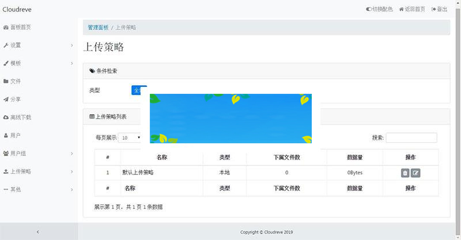Screen dimensions: 461x240
Task: Expand the 其他 sidebar menu
Action: 38,189
